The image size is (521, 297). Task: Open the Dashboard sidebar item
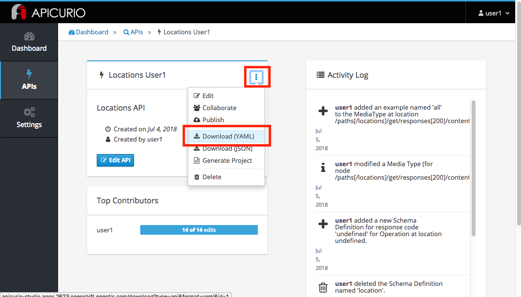[x=29, y=42]
